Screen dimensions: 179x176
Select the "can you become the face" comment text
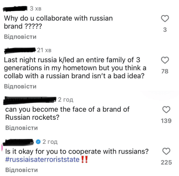coord(67,113)
